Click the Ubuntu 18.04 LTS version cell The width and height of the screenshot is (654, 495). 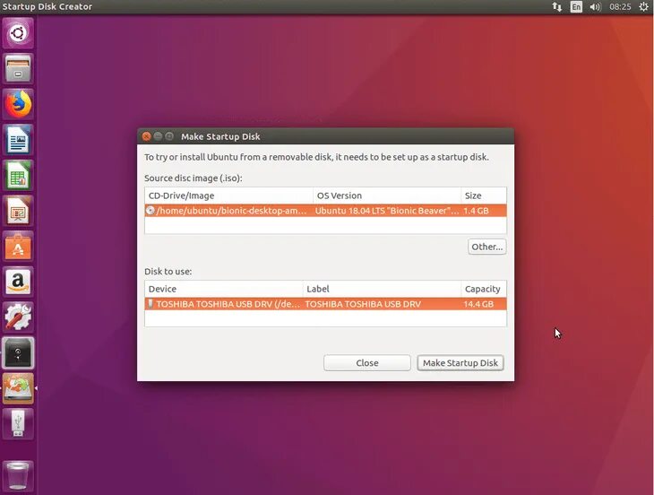tap(387, 211)
